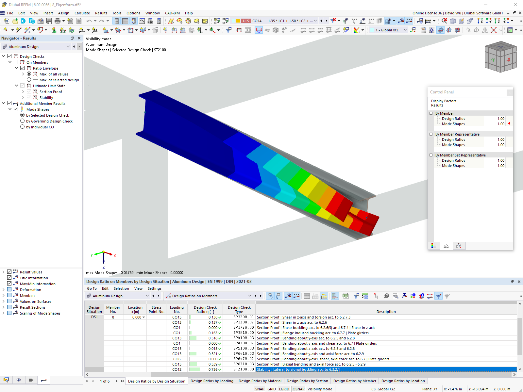523x392 pixels.
Task: Uncheck the On Members design check box
Action: 16,62
